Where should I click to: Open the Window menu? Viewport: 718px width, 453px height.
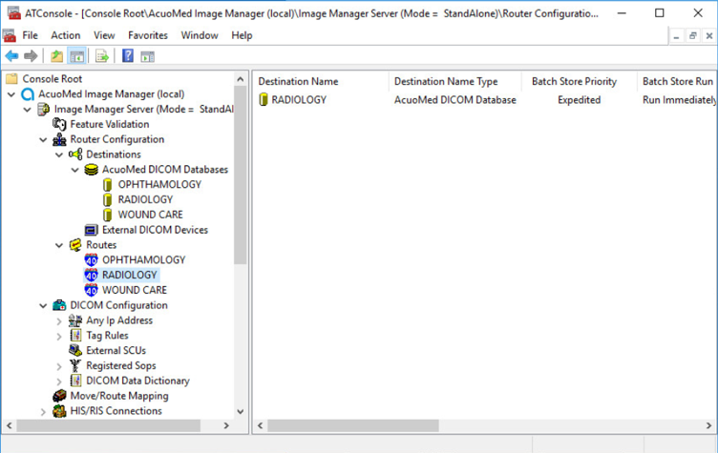[x=200, y=35]
